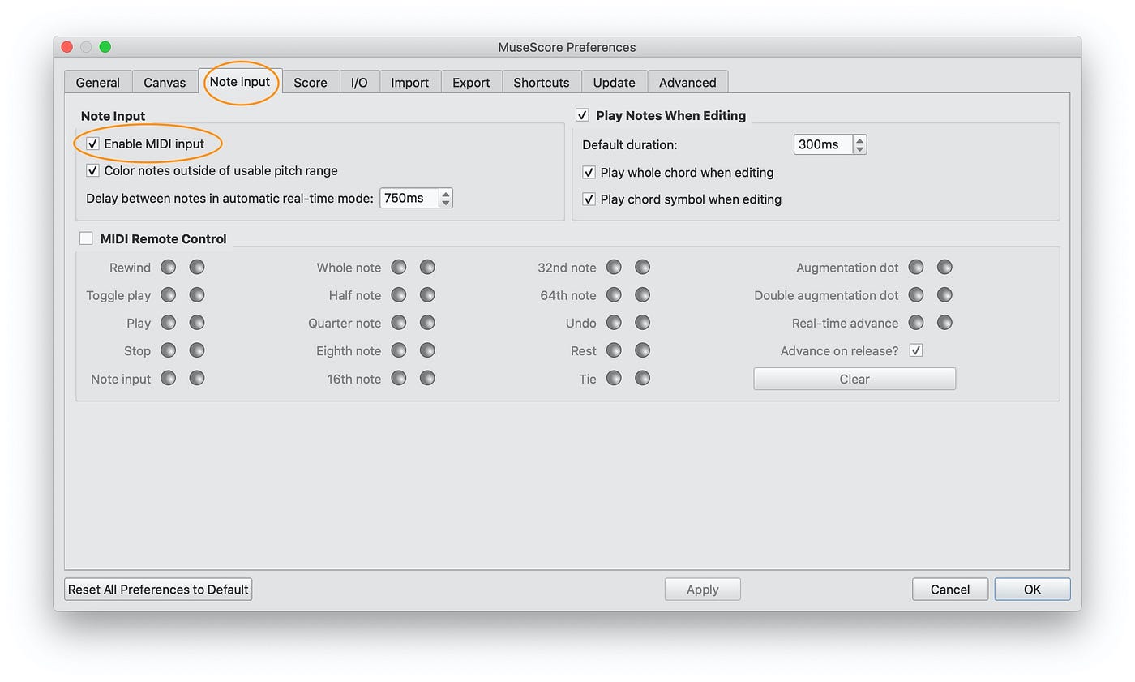Decrease Default duration with the down arrow
1135x682 pixels.
click(860, 149)
